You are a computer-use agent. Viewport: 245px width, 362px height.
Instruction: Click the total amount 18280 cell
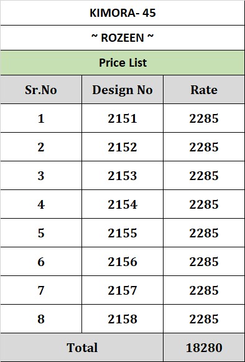click(204, 348)
